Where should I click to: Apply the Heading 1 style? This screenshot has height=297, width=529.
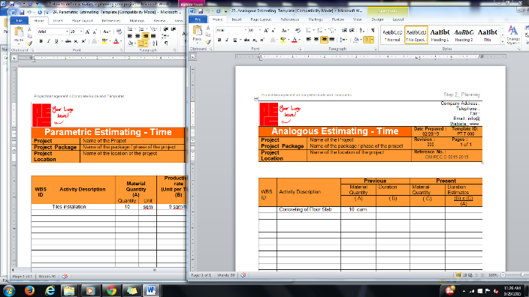(x=440, y=34)
